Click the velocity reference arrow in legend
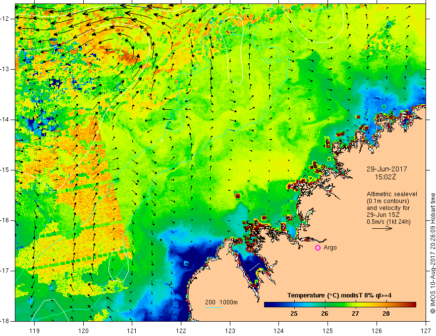The height and width of the screenshot is (336, 436). 382,228
